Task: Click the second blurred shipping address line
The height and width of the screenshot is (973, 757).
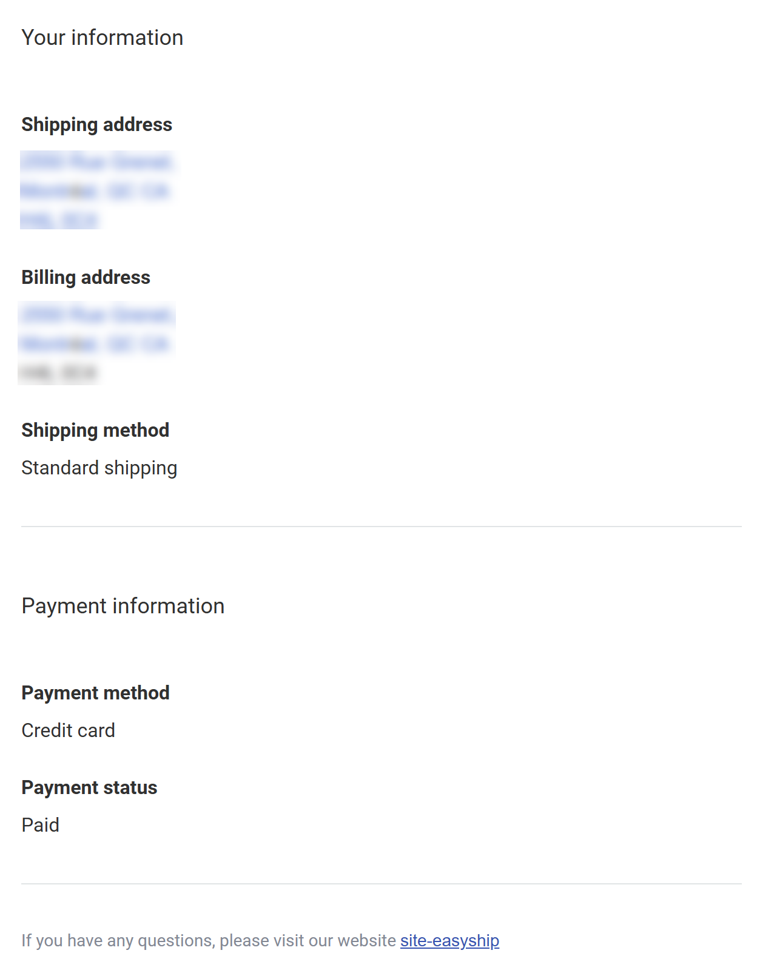Action: [94, 191]
